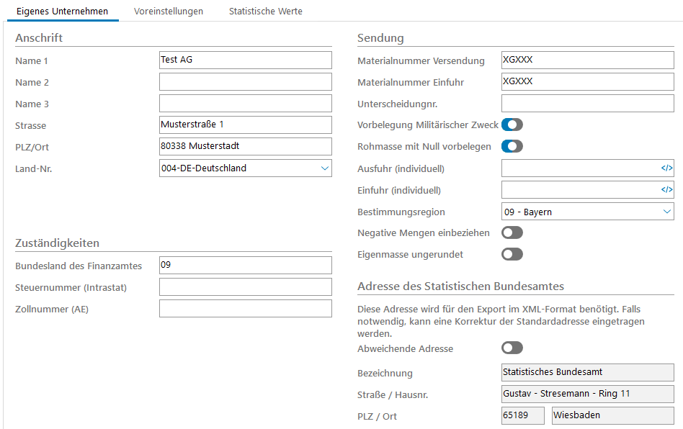Focus the Steuernummer (Intrastat) field
Viewport: 683px width, 429px height.
pos(245,287)
